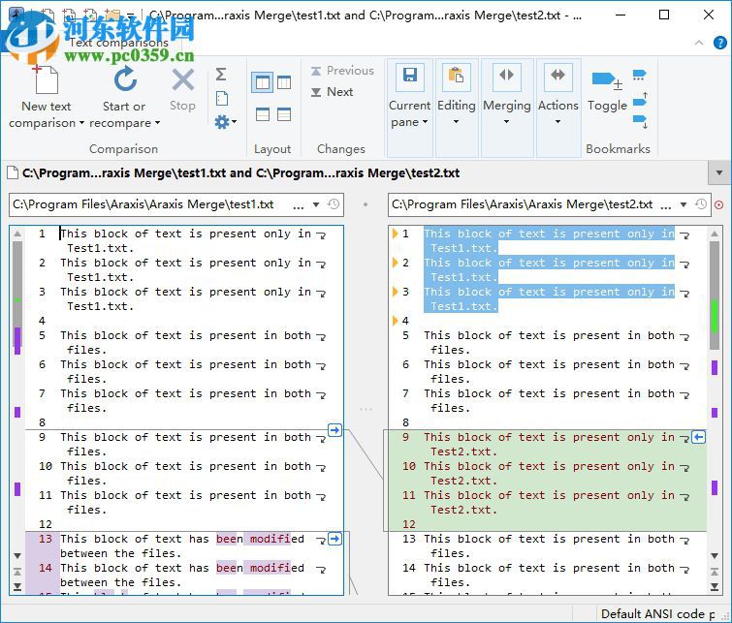Select two-pane vertical layout

click(262, 83)
